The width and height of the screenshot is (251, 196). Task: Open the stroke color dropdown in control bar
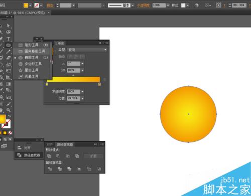point(41,6)
